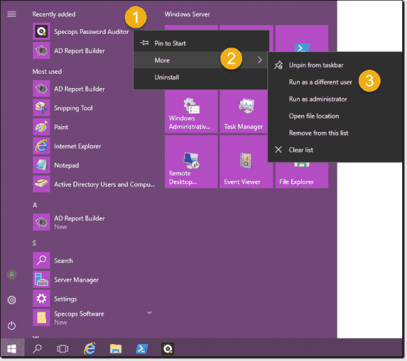Click Uninstall in the context menu
407x361 pixels.
[x=167, y=77]
